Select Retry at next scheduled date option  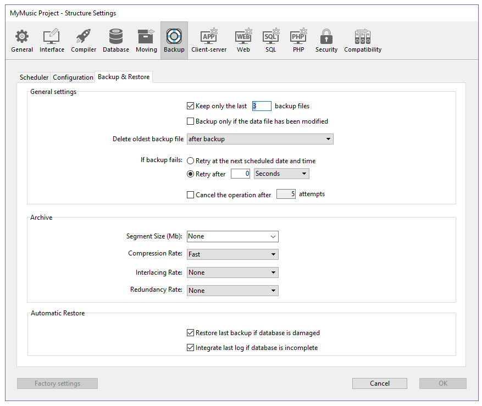point(191,162)
